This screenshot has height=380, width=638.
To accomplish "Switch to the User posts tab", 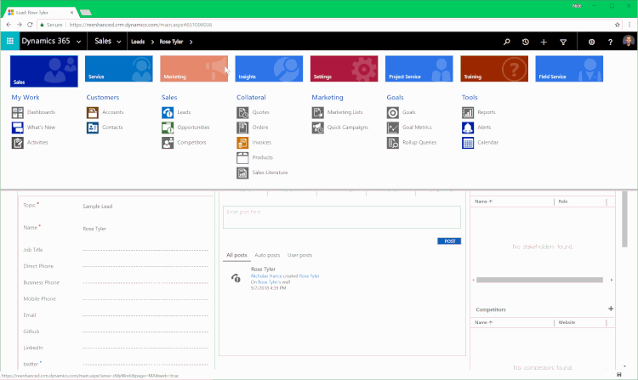I will pos(300,255).
